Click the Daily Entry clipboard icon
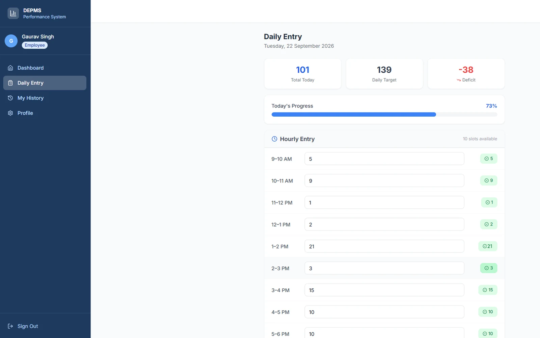The image size is (540, 338). click(x=10, y=83)
